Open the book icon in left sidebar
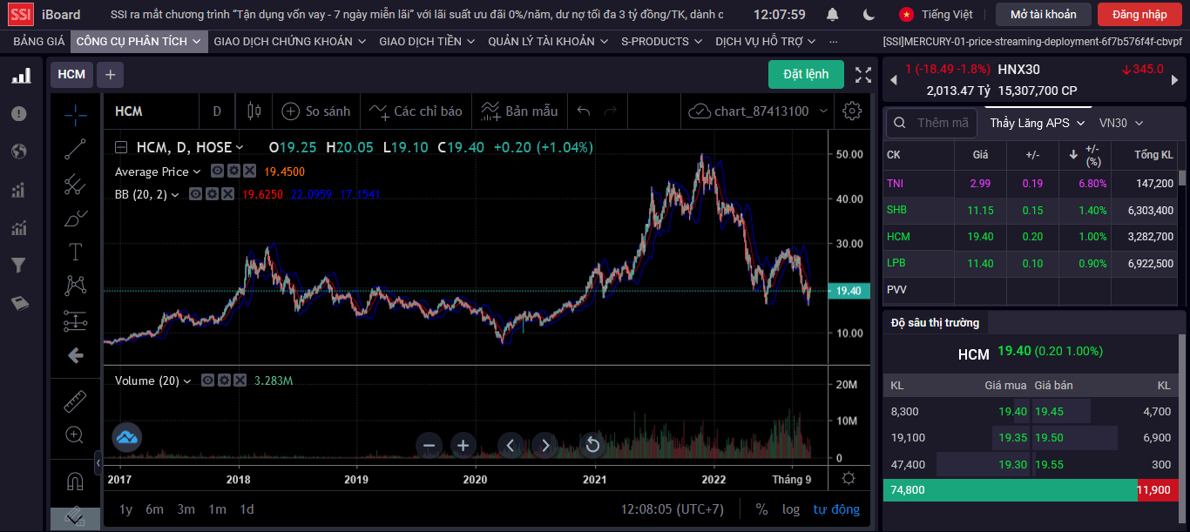Screen dimensions: 1190x532 pyautogui.click(x=19, y=303)
